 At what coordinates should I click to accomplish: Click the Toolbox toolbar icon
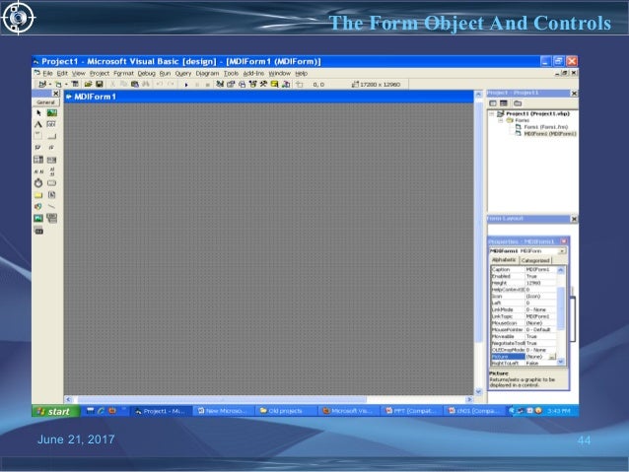(x=263, y=84)
